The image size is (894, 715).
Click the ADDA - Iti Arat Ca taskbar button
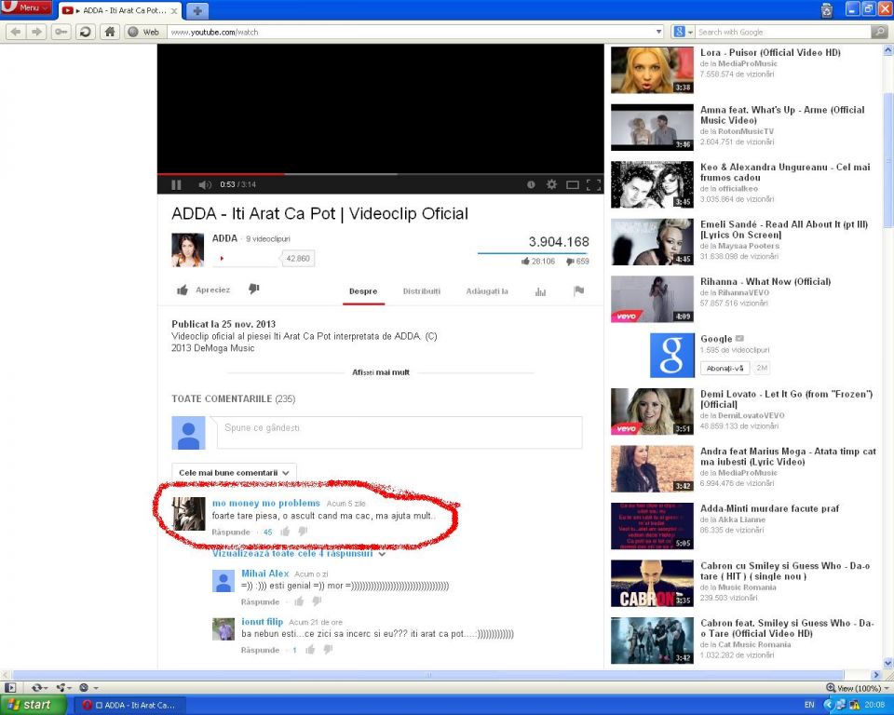tap(129, 706)
